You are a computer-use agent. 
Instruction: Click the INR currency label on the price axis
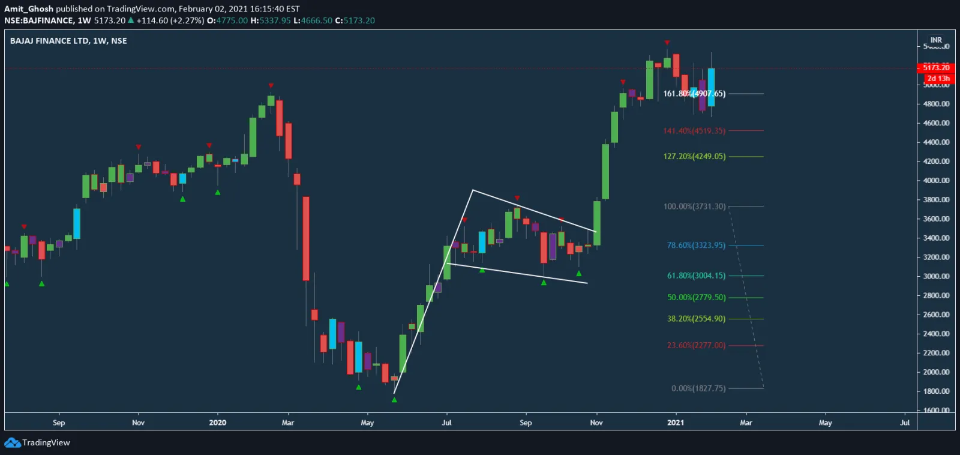(936, 40)
